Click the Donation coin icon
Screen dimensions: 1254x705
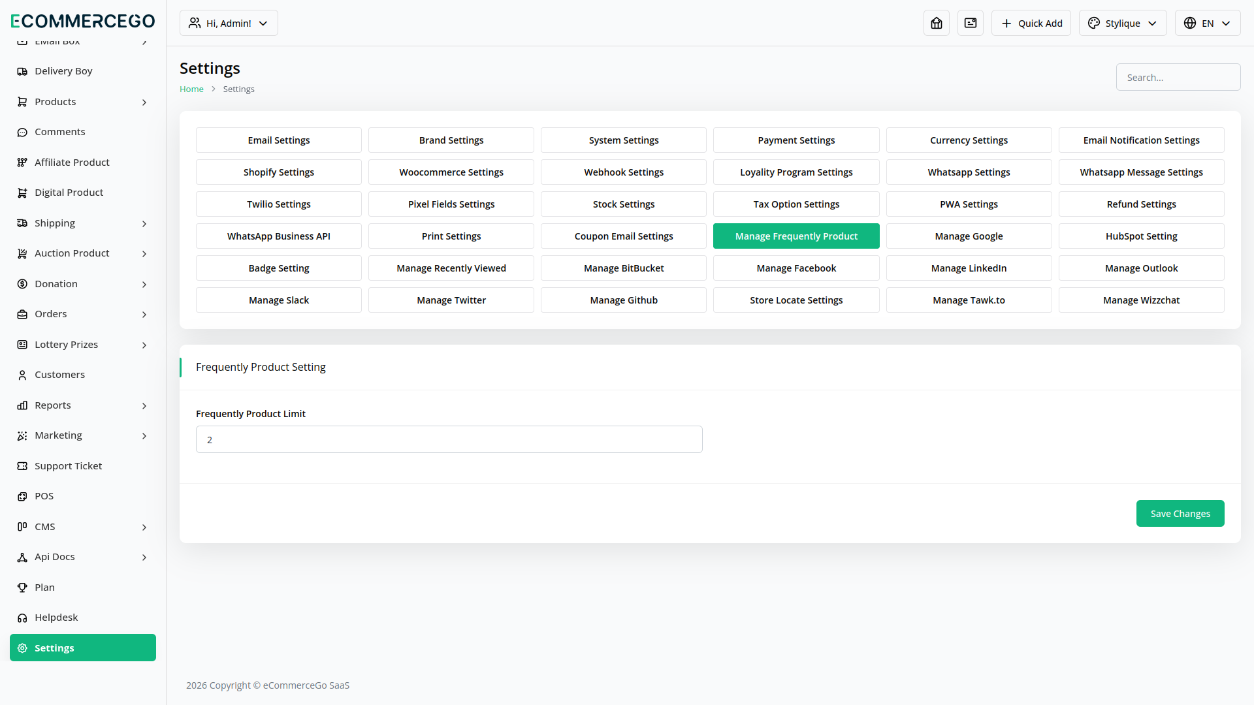[22, 284]
